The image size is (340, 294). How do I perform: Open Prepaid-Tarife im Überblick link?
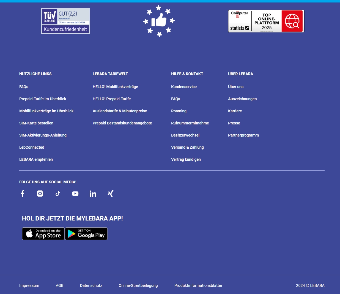[43, 99]
